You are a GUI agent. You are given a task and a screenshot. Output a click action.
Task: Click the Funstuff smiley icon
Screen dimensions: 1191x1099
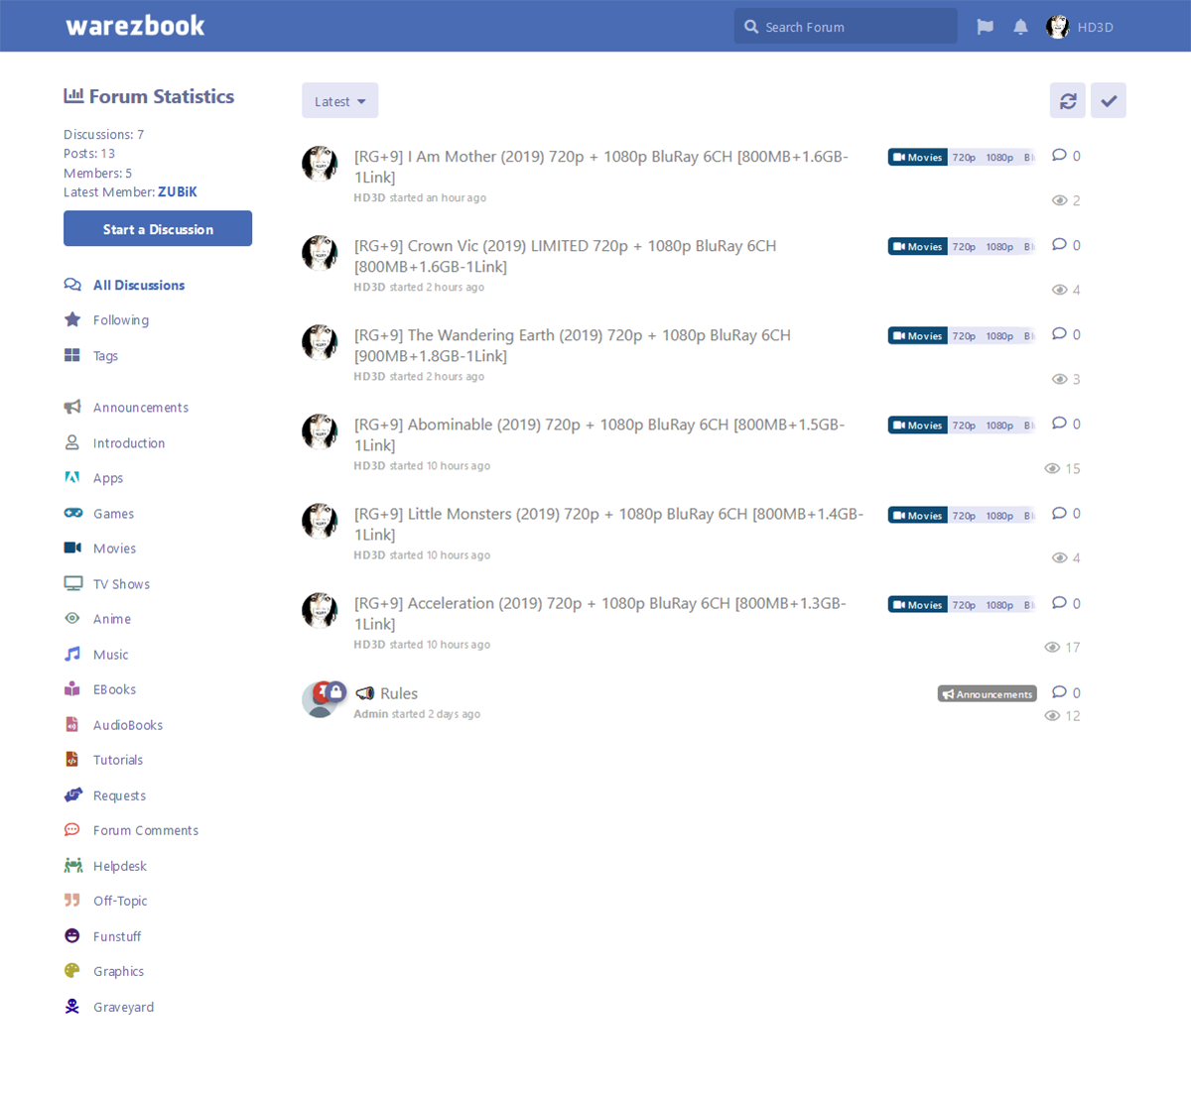point(72,935)
